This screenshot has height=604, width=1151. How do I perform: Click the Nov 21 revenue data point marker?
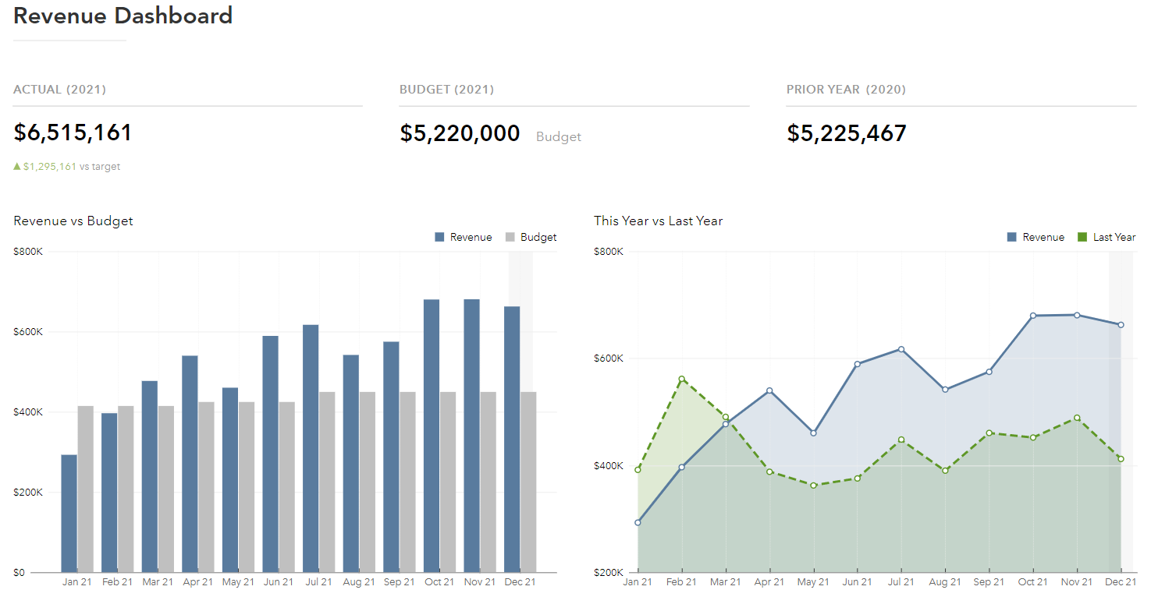pyautogui.click(x=1076, y=315)
